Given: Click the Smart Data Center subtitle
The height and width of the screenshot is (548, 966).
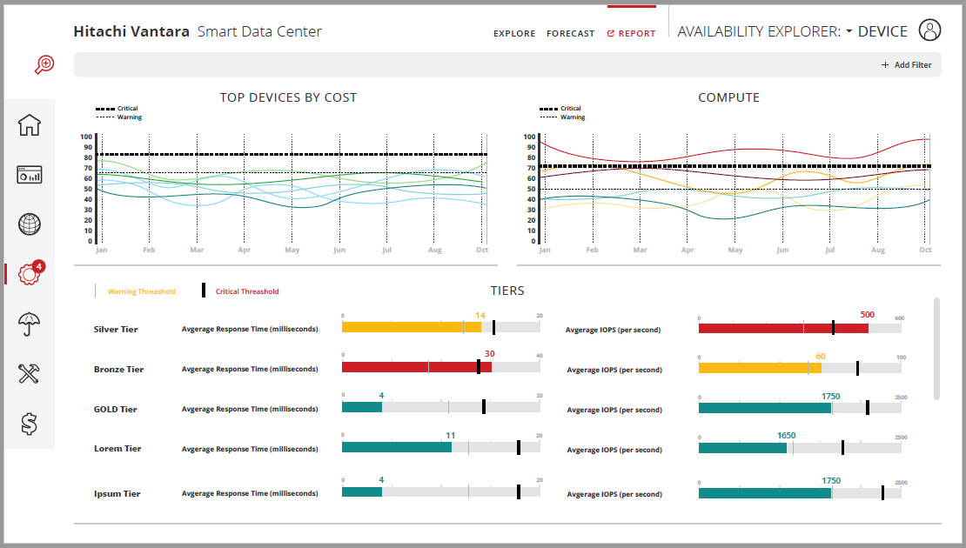Looking at the screenshot, I should tap(259, 31).
